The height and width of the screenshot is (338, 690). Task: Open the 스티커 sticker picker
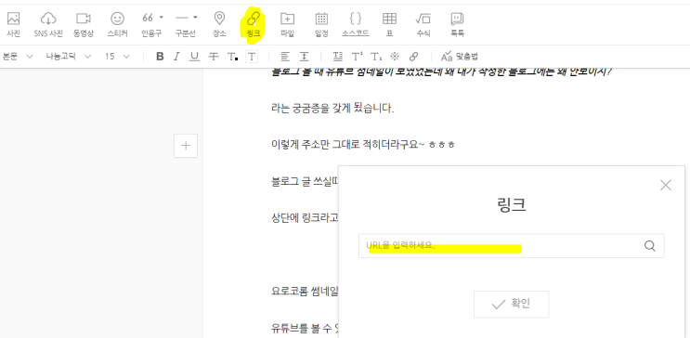(117, 24)
